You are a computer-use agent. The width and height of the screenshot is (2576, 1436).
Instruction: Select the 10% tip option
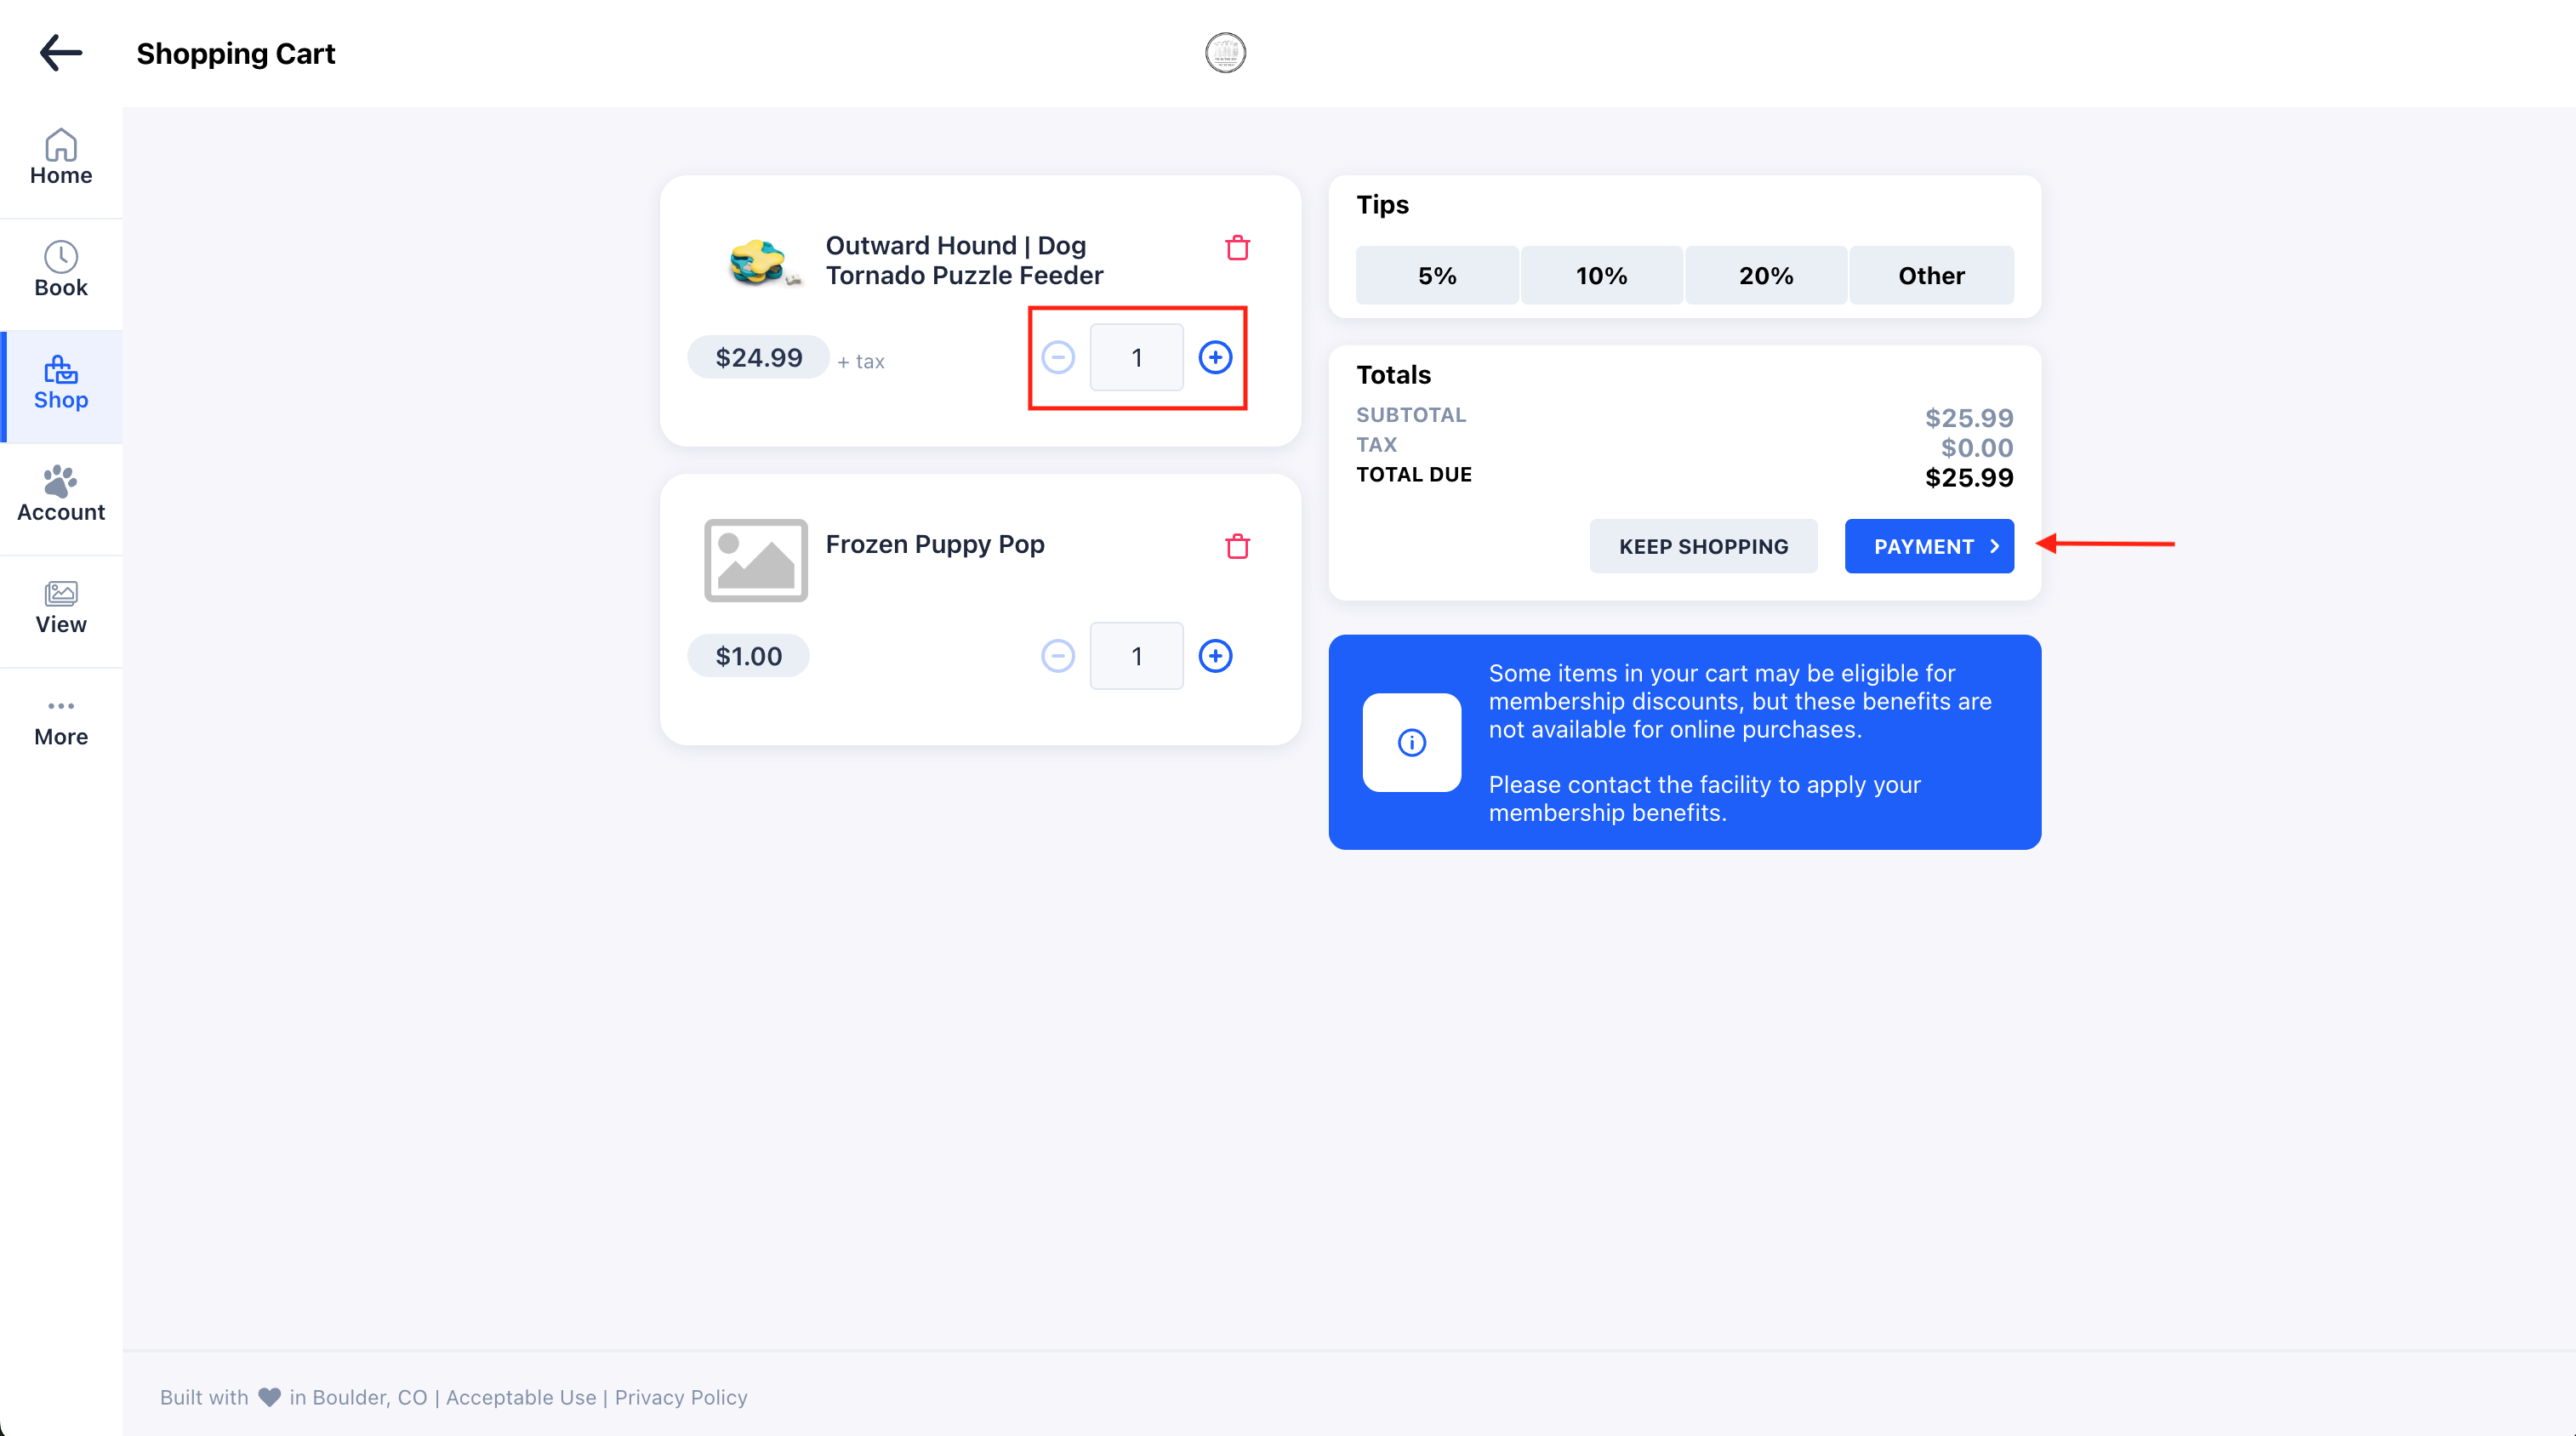pyautogui.click(x=1601, y=275)
